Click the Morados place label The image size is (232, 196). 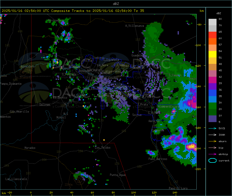(x=30, y=148)
